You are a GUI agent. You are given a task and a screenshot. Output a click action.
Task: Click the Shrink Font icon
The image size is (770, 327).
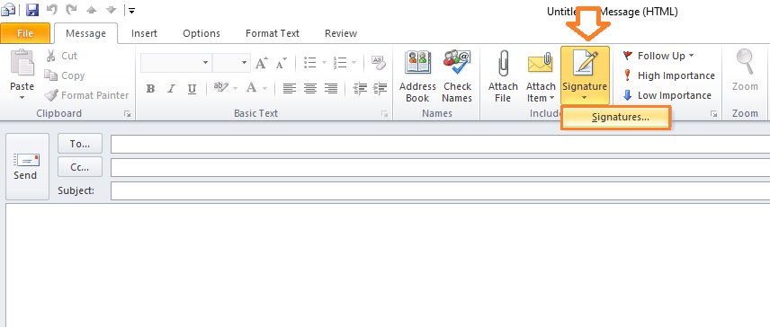[x=281, y=63]
